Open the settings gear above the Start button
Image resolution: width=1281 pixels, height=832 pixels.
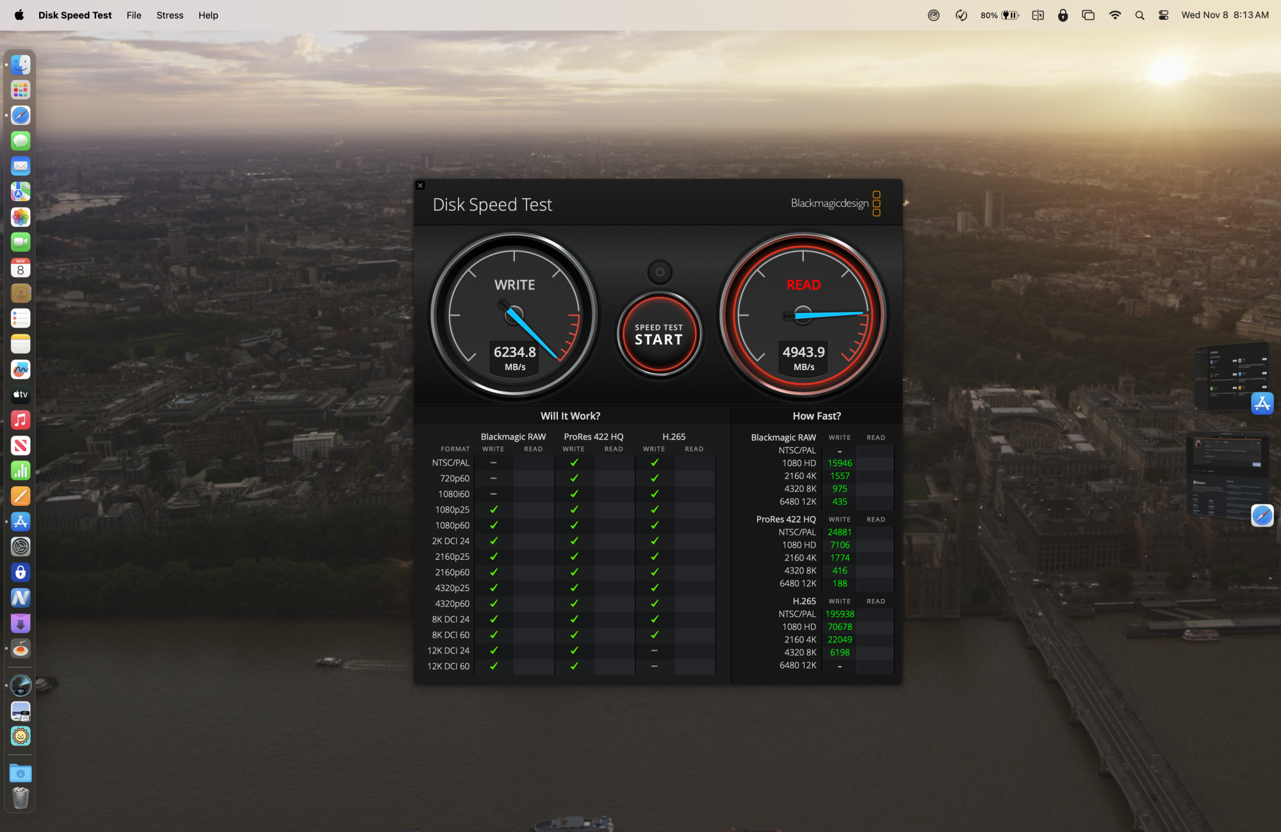(659, 272)
